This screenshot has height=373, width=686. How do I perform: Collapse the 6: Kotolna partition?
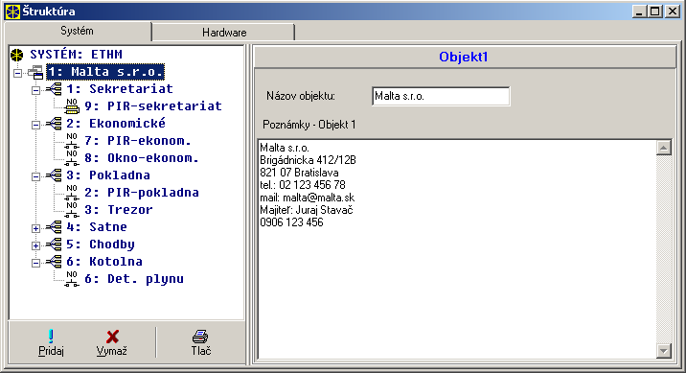coord(35,263)
